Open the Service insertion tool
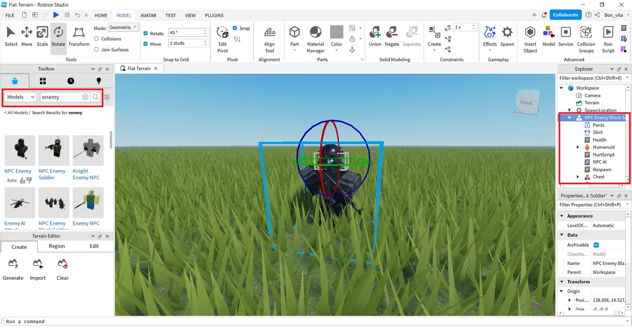 [x=566, y=37]
